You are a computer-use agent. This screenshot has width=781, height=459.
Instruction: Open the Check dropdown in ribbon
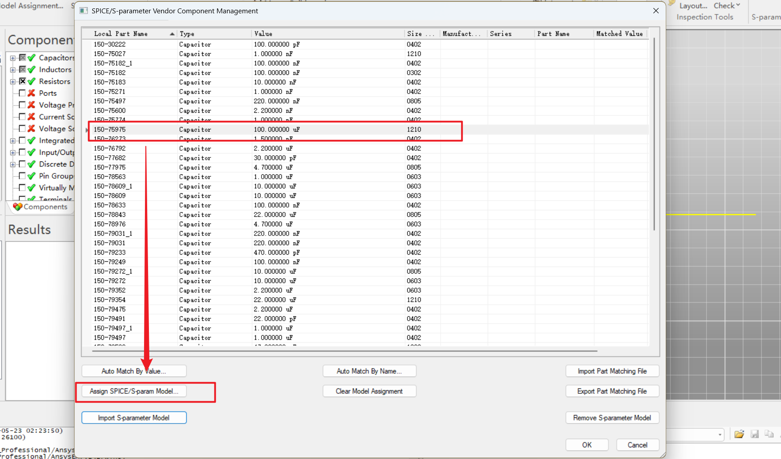coord(727,6)
